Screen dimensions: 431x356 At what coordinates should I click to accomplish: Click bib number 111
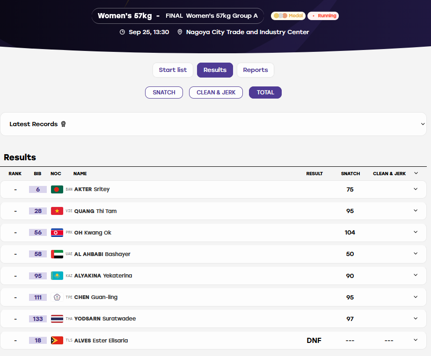pos(38,297)
